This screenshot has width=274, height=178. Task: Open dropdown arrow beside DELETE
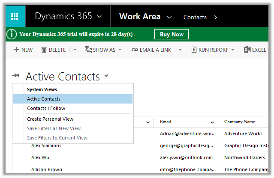click(75, 50)
